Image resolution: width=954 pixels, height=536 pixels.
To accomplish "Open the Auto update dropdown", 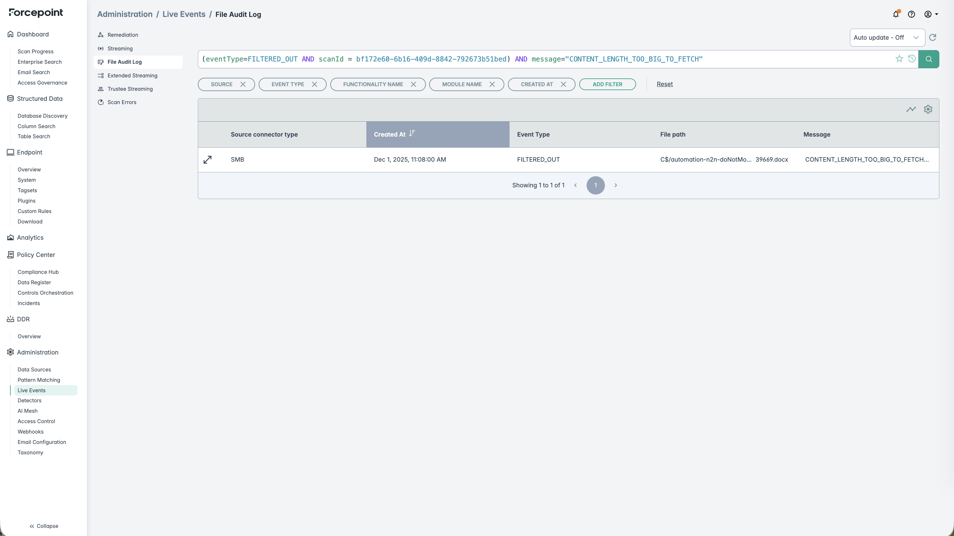I will pos(887,38).
